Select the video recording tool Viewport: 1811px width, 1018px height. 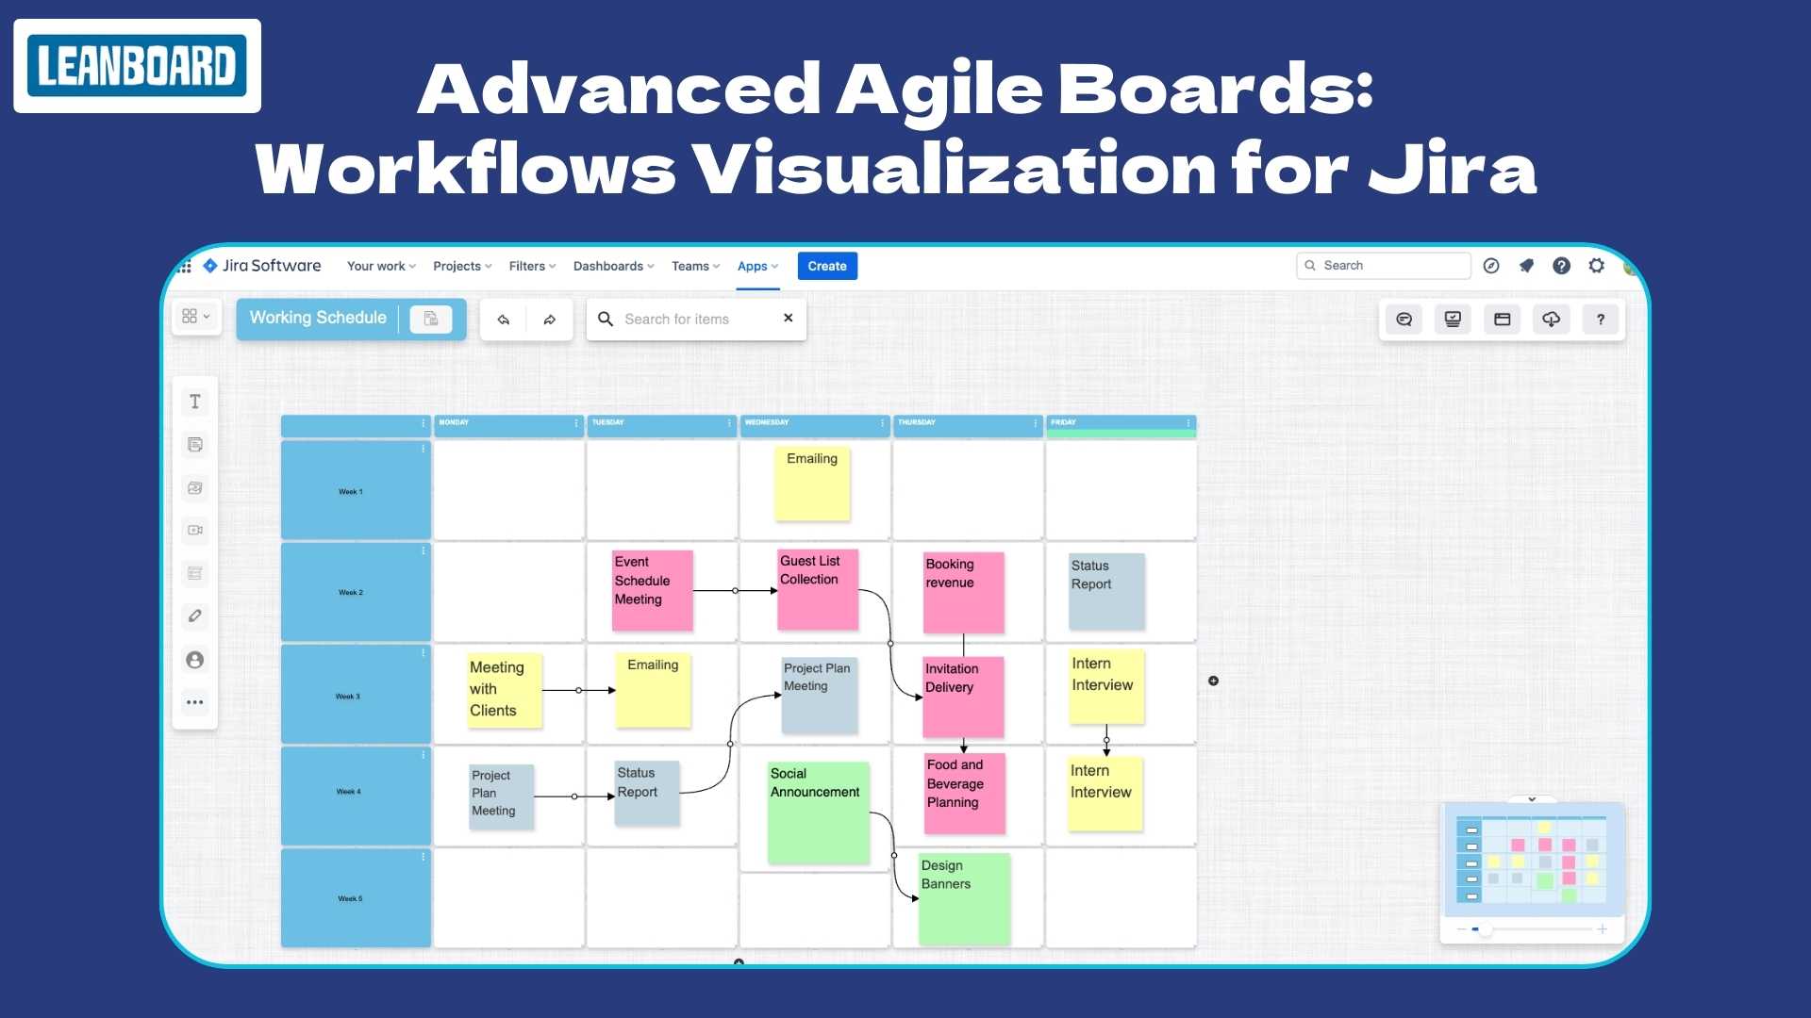tap(194, 530)
